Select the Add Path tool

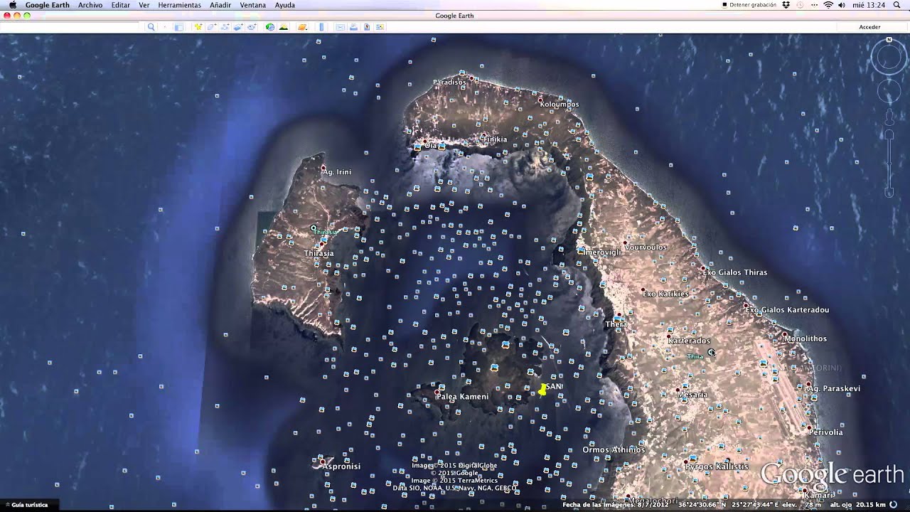click(x=225, y=27)
